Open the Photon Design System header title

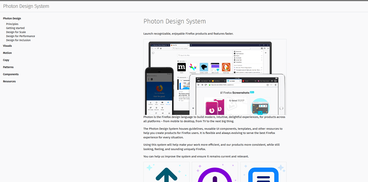click(x=26, y=6)
